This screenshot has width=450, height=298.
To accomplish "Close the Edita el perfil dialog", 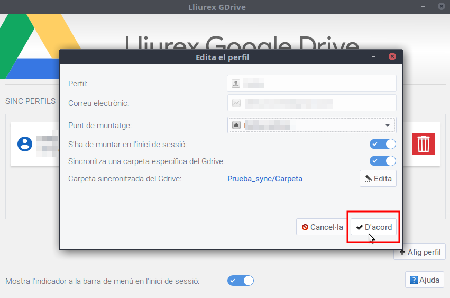I will coord(392,57).
